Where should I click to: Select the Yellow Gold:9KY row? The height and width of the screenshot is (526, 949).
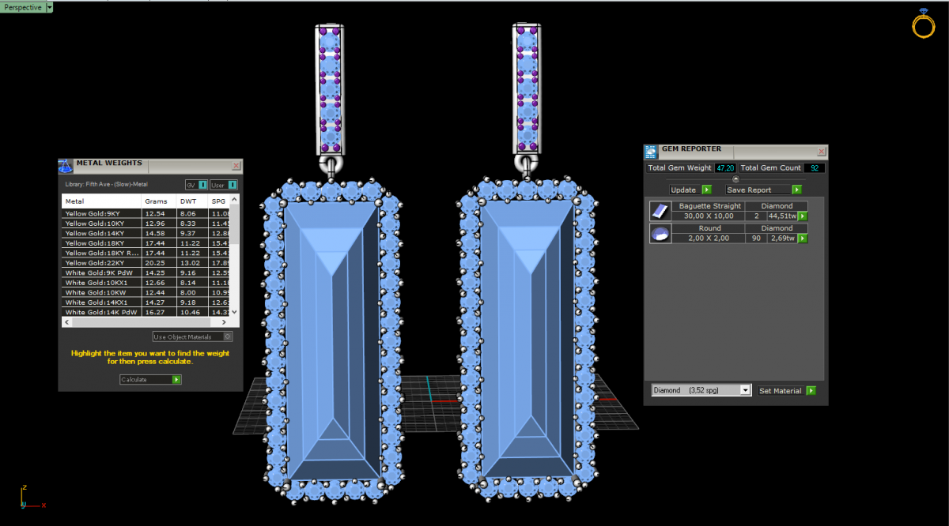pyautogui.click(x=146, y=213)
